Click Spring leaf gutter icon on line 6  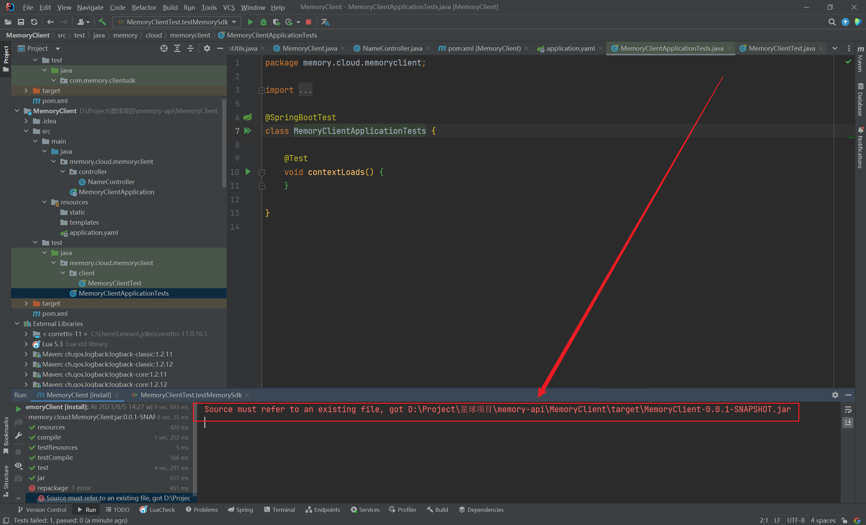tap(248, 117)
